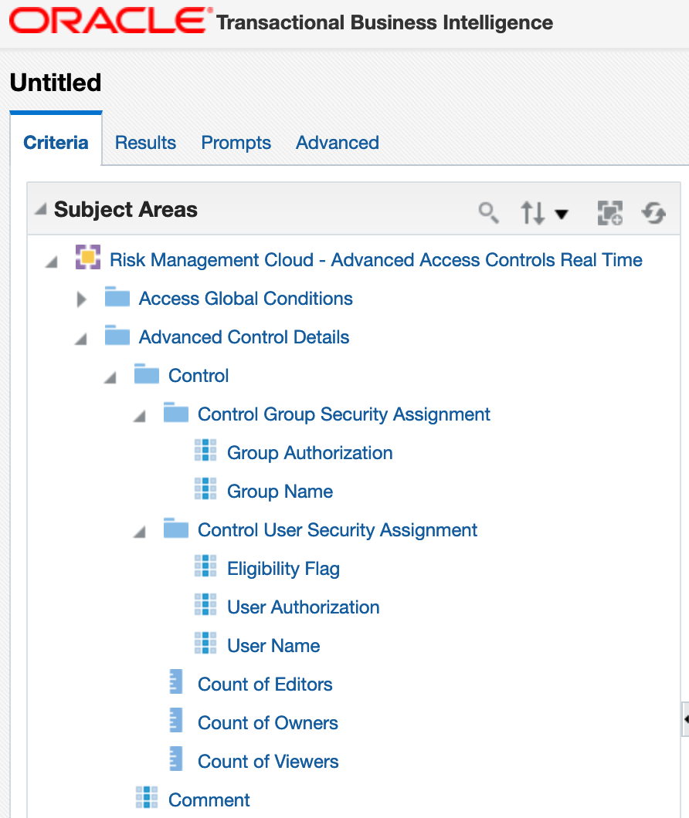
Task: Select Control Group Security Assignment label
Action: click(344, 414)
